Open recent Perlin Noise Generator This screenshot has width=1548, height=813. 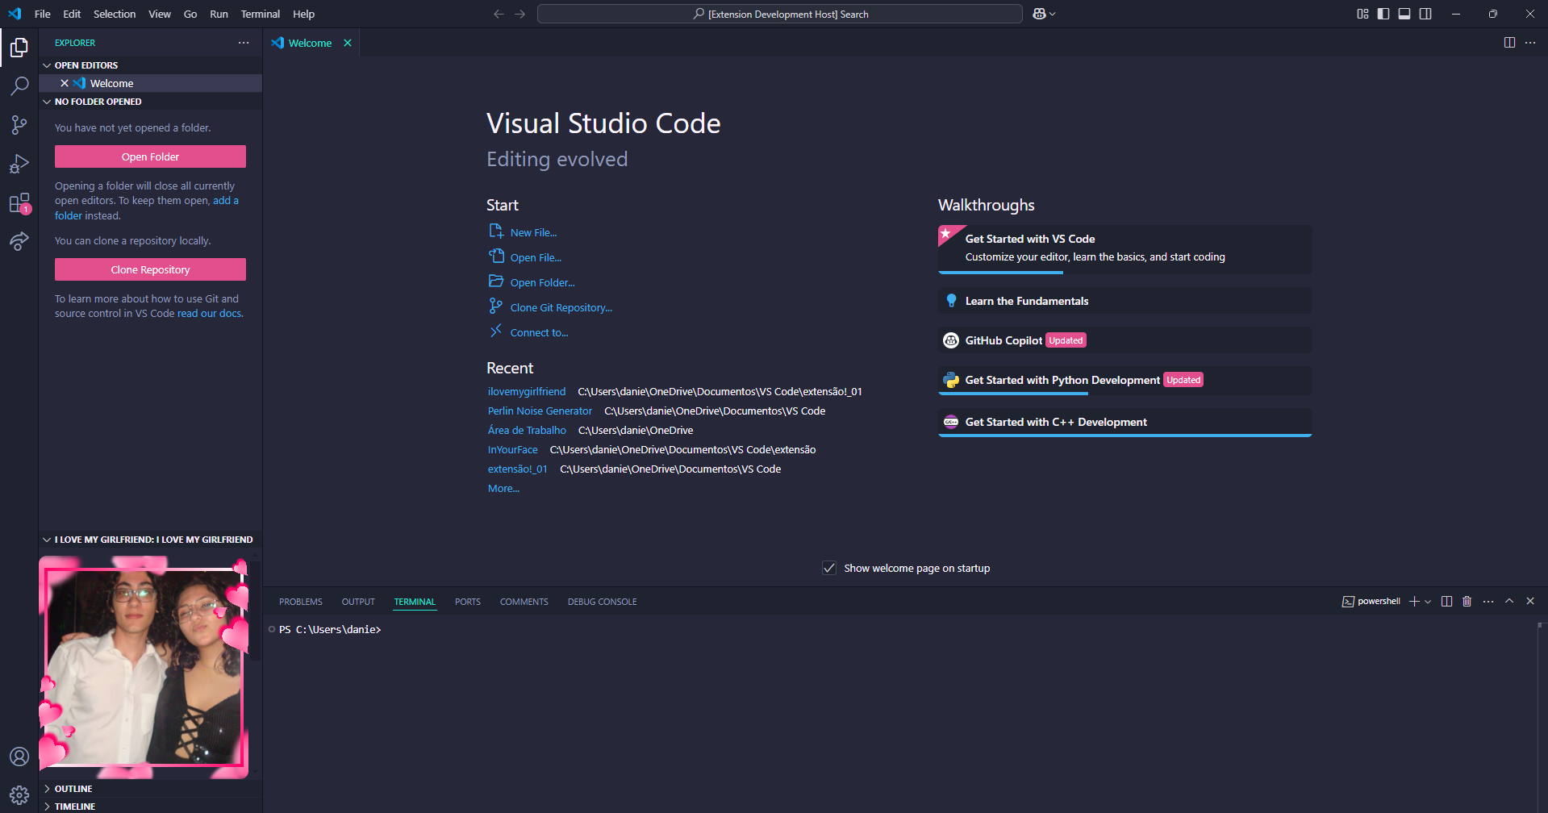tap(540, 411)
